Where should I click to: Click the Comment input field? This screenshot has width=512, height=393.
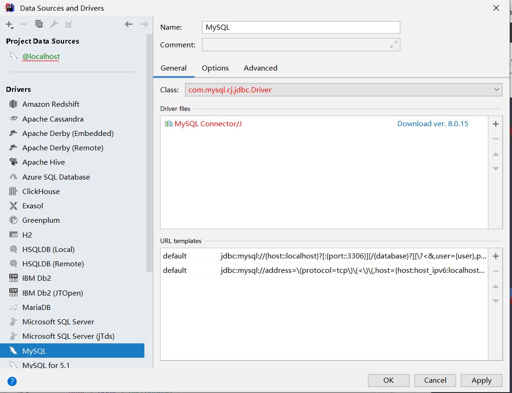tap(301, 45)
